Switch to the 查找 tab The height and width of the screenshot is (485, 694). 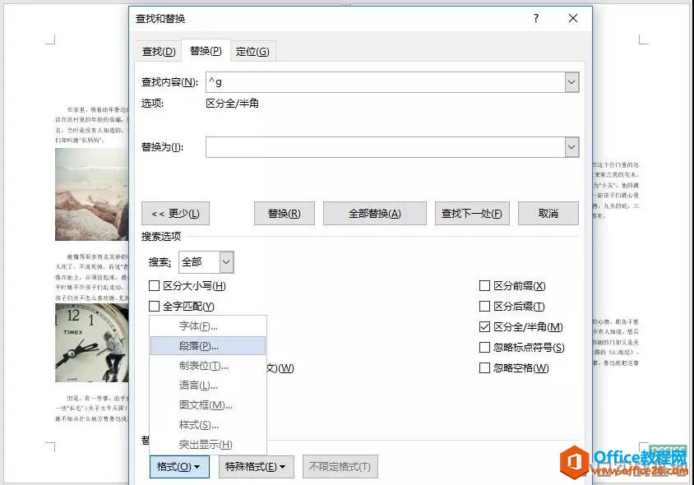click(x=157, y=49)
